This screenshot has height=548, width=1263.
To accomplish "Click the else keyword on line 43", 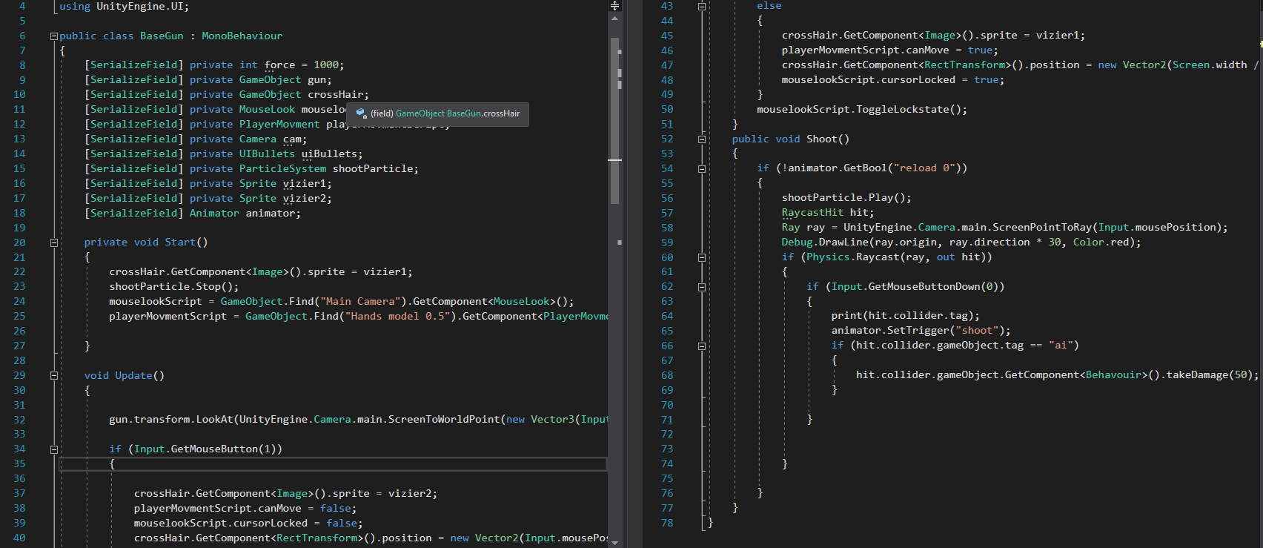I will click(769, 6).
